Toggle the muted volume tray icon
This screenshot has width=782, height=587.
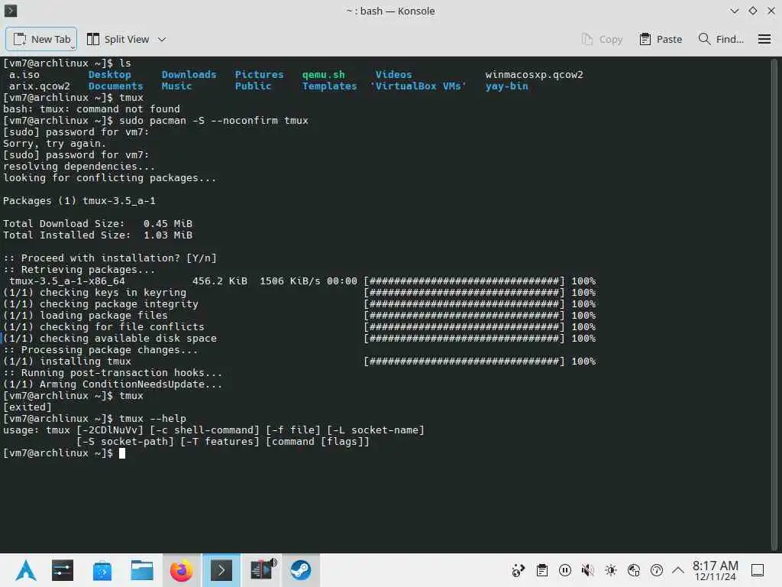(x=588, y=570)
